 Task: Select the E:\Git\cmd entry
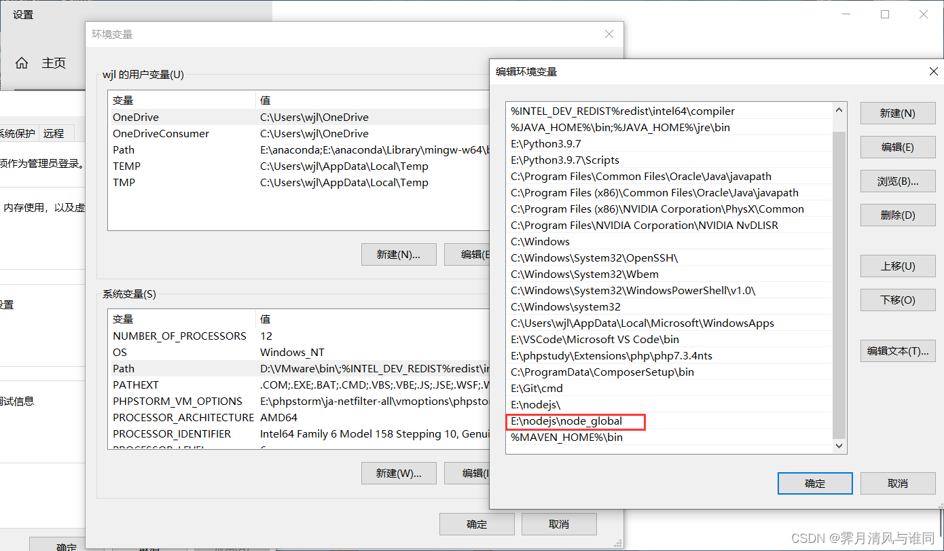point(670,389)
